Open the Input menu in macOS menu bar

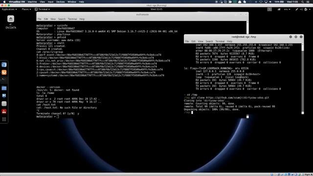(50, 2)
